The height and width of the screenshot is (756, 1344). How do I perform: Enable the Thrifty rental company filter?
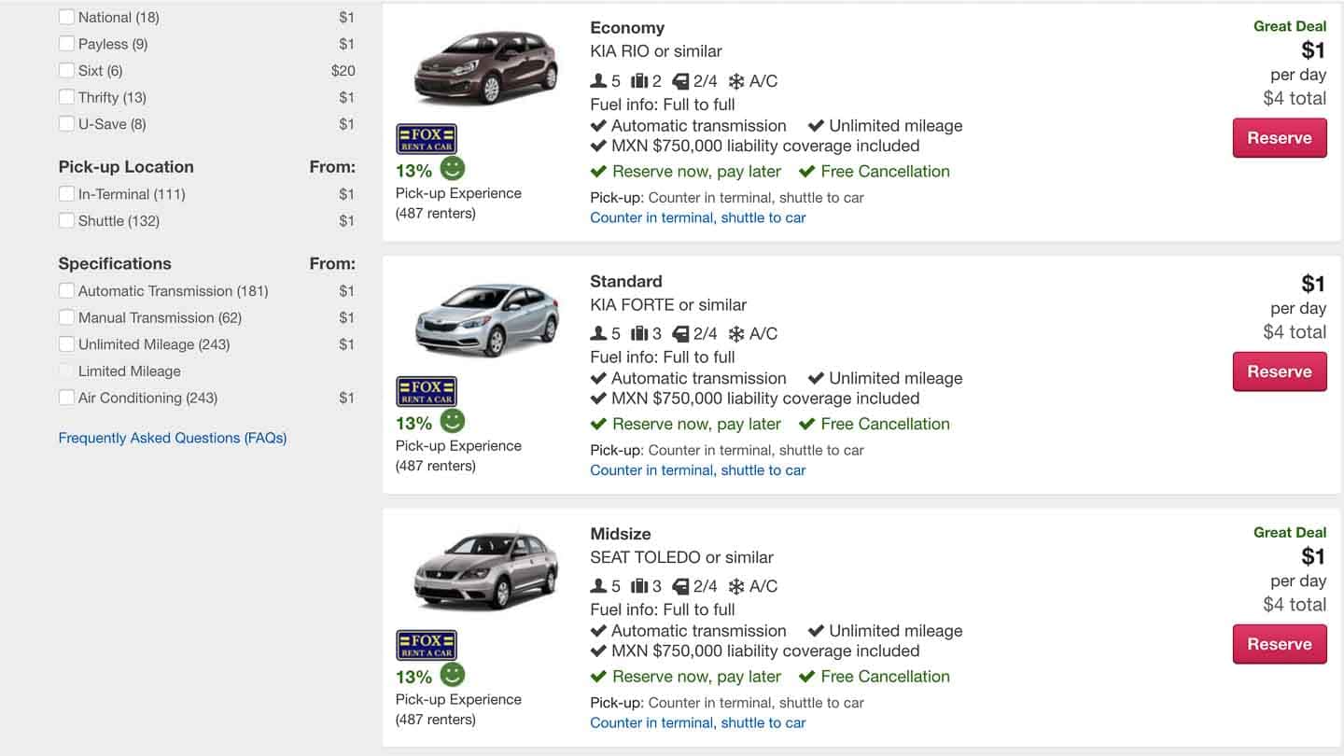tap(66, 97)
